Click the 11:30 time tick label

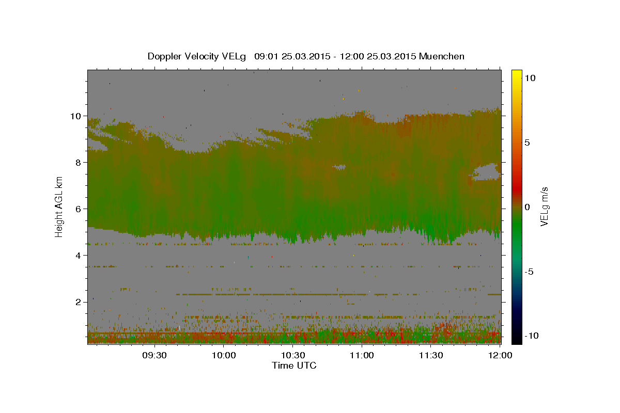(x=431, y=355)
